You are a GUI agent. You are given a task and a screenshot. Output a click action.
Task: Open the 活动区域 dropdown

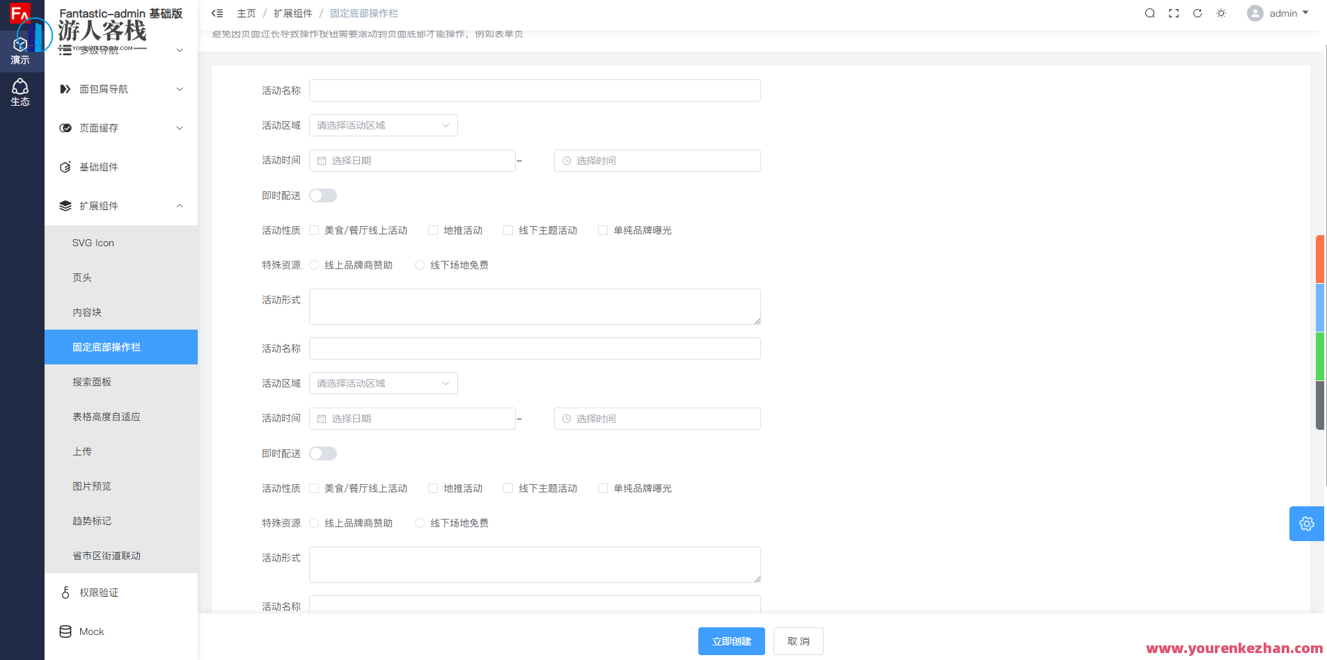[383, 125]
